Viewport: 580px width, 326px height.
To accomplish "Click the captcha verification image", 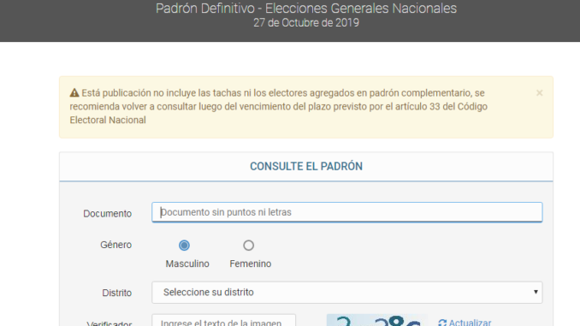I will pos(377,320).
